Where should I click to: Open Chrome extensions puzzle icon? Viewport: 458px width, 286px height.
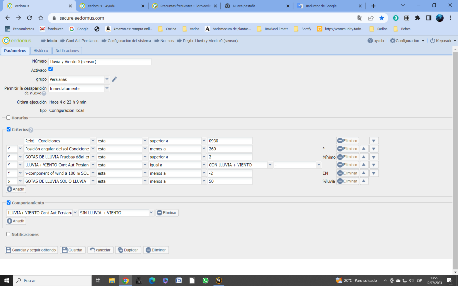(x=418, y=18)
